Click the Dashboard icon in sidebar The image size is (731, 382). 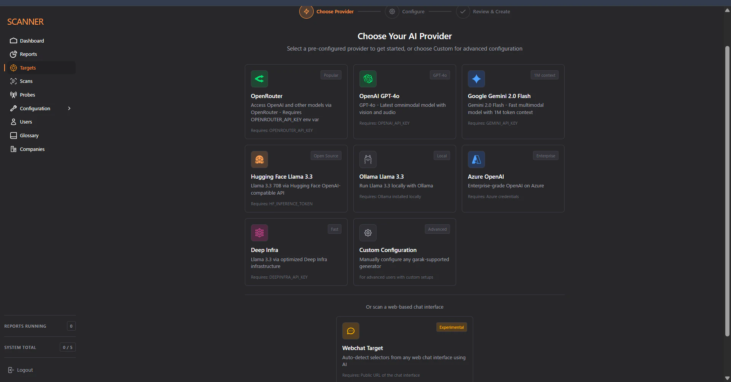pos(13,41)
